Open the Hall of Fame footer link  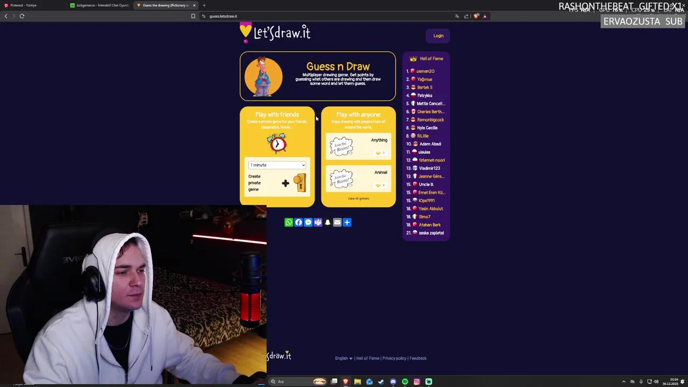(368, 359)
